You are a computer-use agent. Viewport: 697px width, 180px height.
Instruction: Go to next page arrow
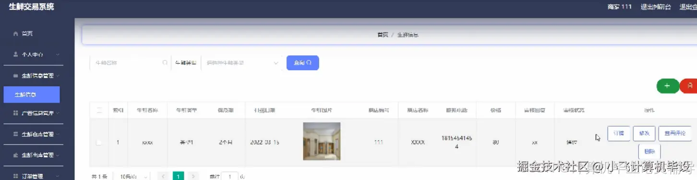[x=193, y=176]
